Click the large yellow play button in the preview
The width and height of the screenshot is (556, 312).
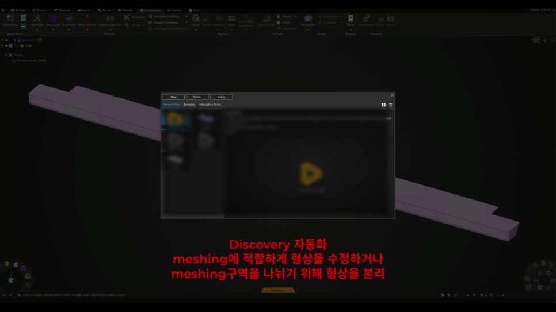pyautogui.click(x=311, y=174)
